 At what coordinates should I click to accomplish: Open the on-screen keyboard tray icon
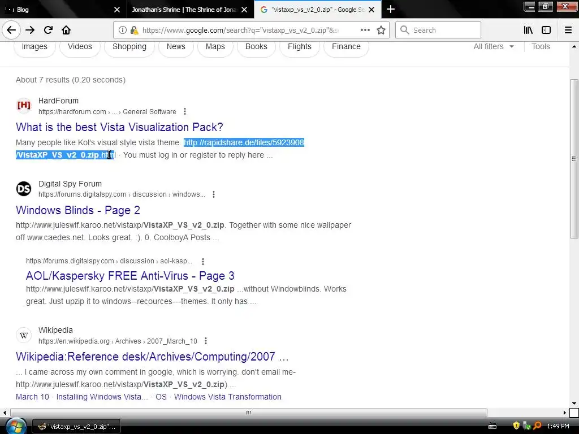tap(492, 426)
